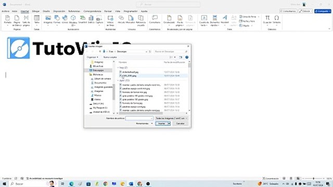
Task: Open the view options dropdown in the dialog
Action: [175, 57]
